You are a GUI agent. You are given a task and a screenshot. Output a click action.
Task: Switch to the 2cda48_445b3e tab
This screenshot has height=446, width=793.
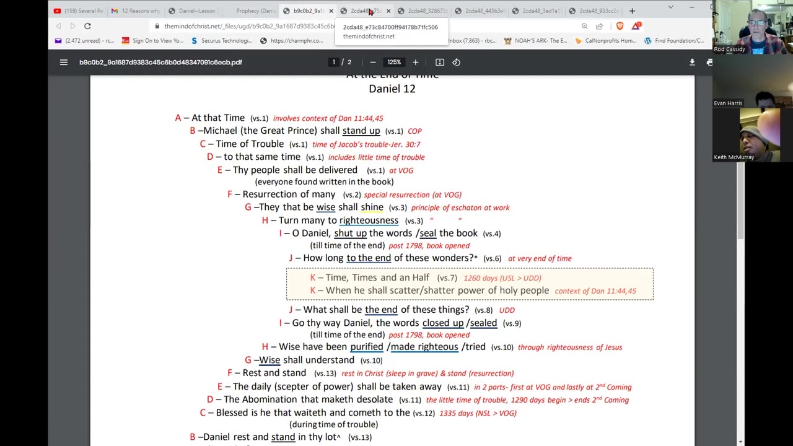(480, 11)
